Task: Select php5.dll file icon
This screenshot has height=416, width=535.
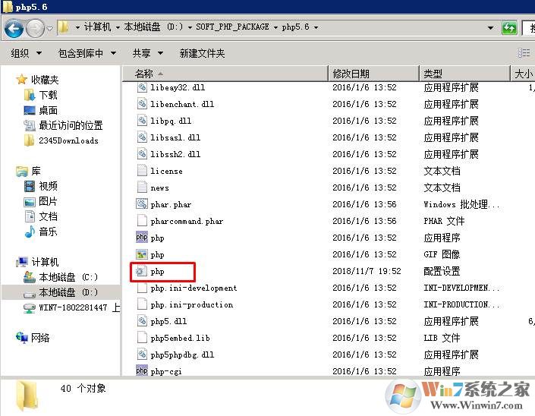Action: click(142, 321)
